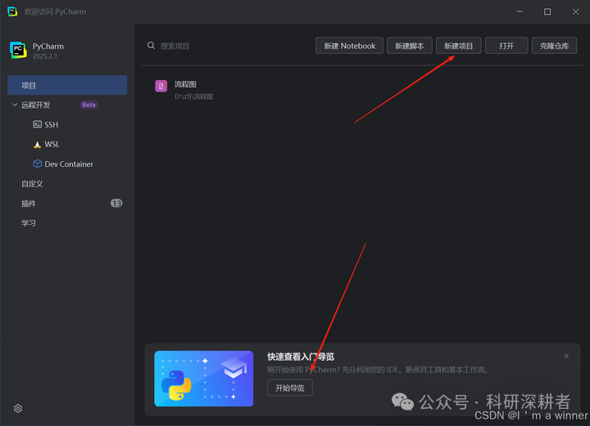Click the settings gear icon in sidebar
The width and height of the screenshot is (590, 426).
[18, 408]
